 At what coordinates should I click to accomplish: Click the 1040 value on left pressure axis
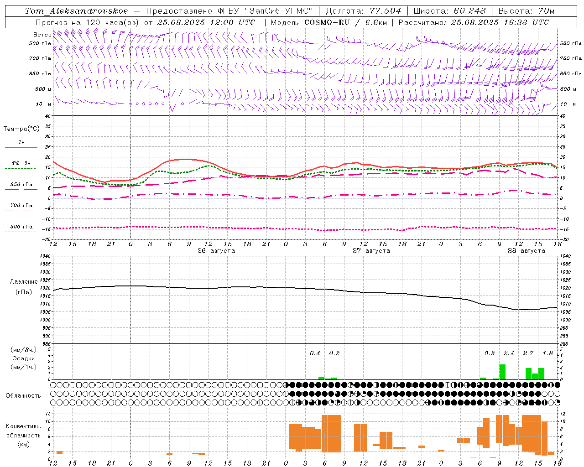click(46, 256)
